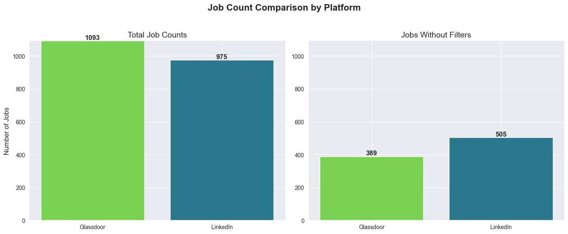Click the LinkedIn x-axis label in the right chart
Viewport: 568px width, 234px height.
501,227
